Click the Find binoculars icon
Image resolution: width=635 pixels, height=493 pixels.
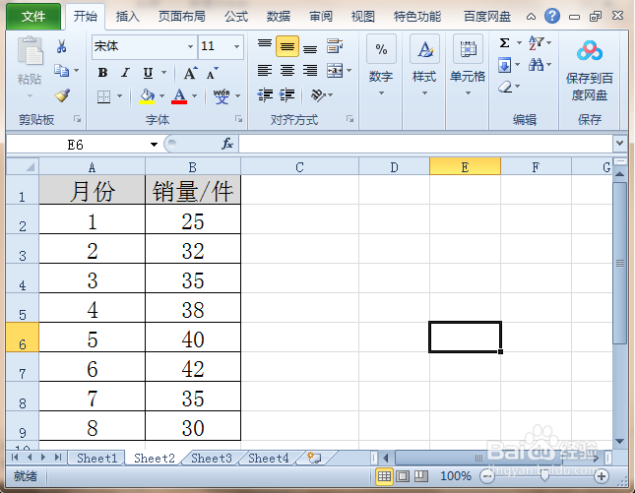click(537, 64)
